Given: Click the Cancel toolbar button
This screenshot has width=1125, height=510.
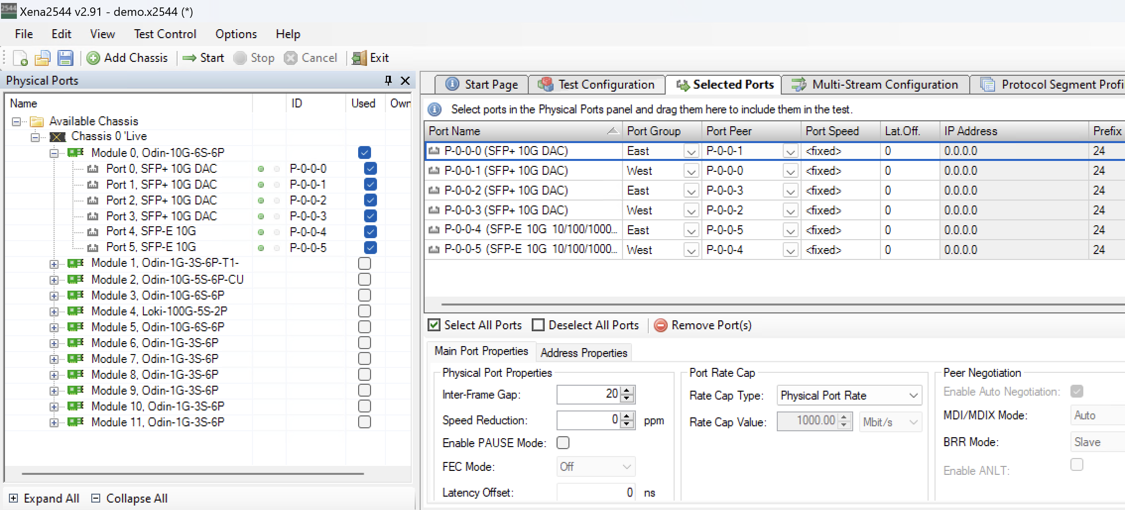Looking at the screenshot, I should pos(311,58).
